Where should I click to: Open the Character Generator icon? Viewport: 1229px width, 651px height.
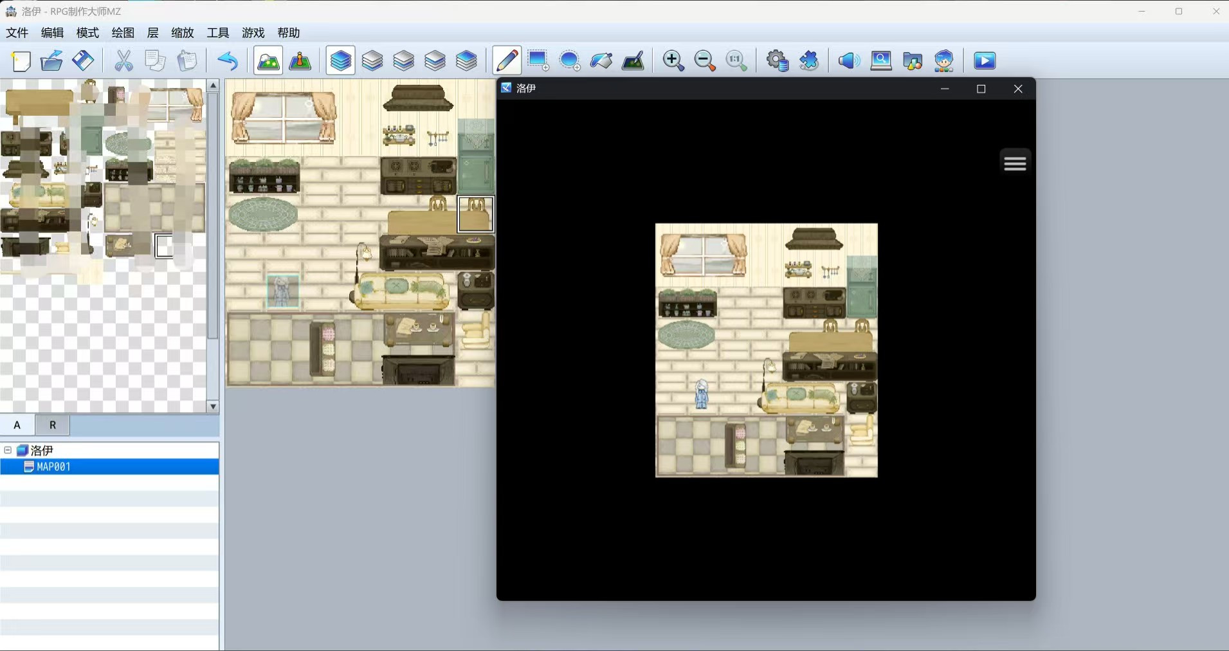[x=944, y=61]
